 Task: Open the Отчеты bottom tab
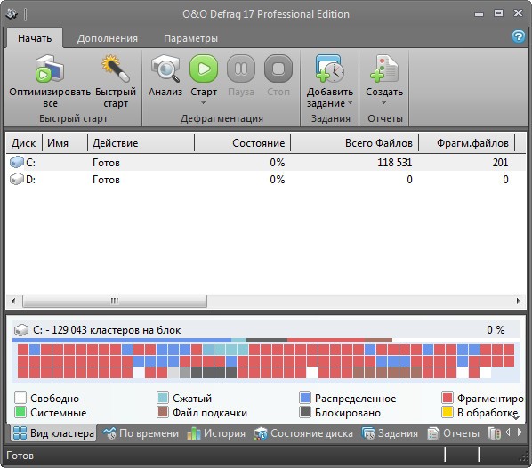click(x=453, y=433)
